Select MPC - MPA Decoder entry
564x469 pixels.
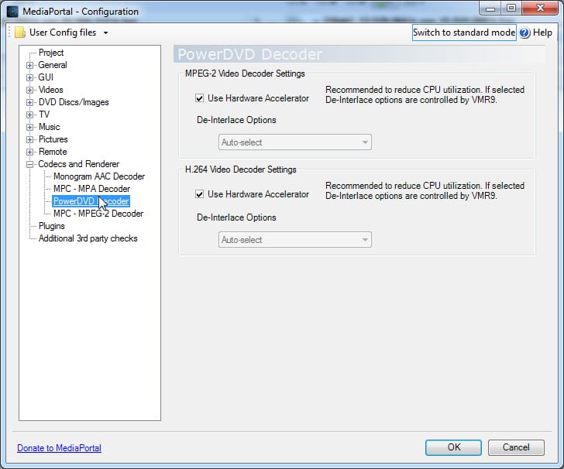(x=91, y=189)
